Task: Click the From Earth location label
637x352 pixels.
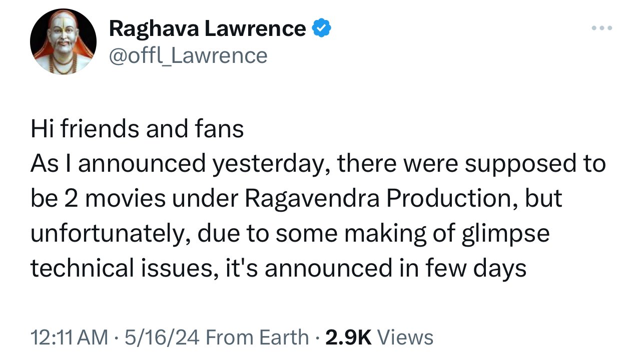Action: (257, 338)
